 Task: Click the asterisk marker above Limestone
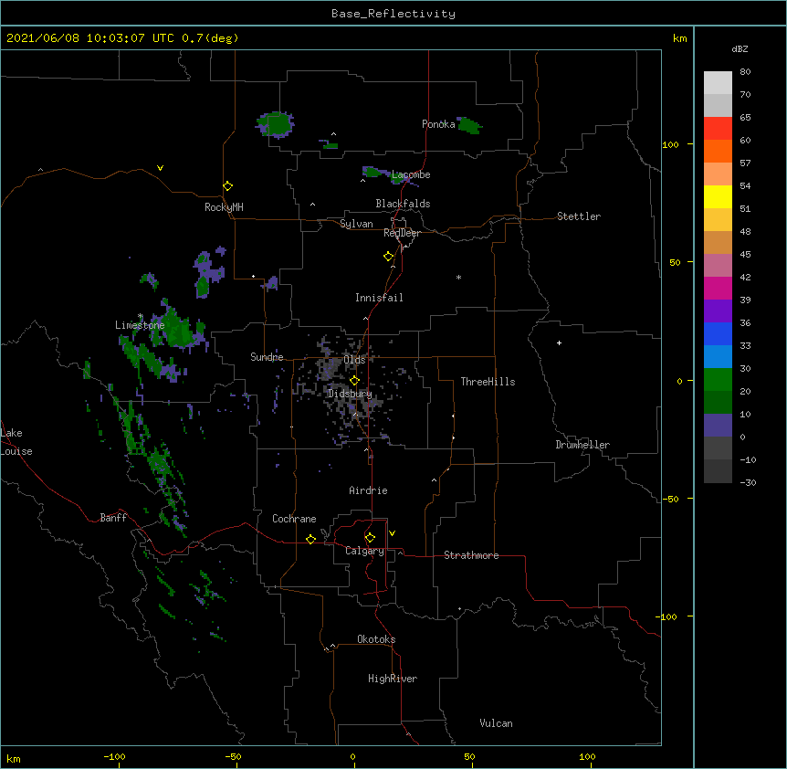(x=141, y=316)
